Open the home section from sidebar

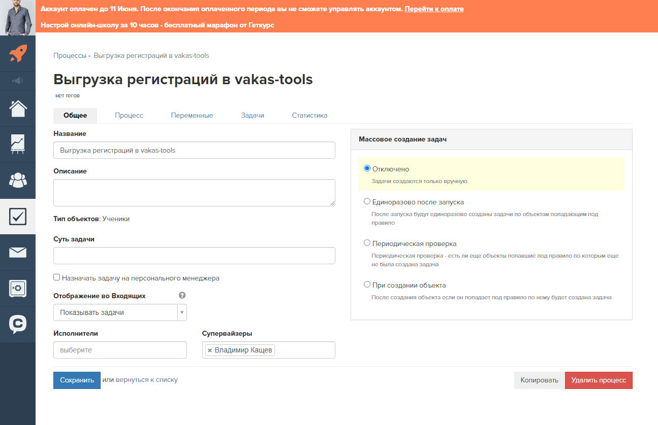pyautogui.click(x=18, y=109)
